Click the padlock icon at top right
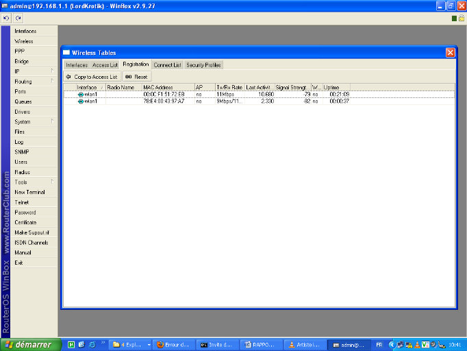The height and width of the screenshot is (351, 467). 462,19
